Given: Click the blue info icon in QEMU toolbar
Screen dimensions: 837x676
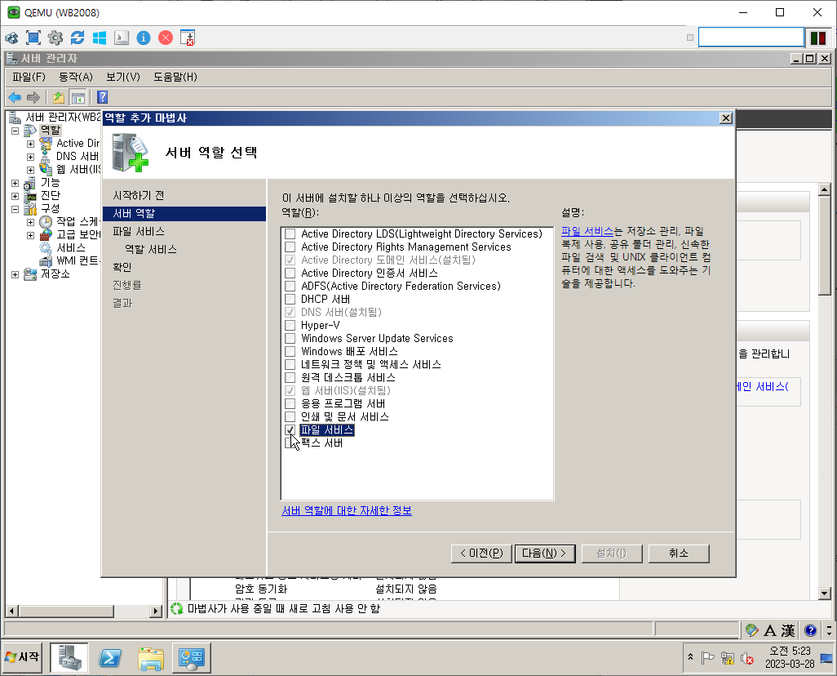Looking at the screenshot, I should 144,38.
